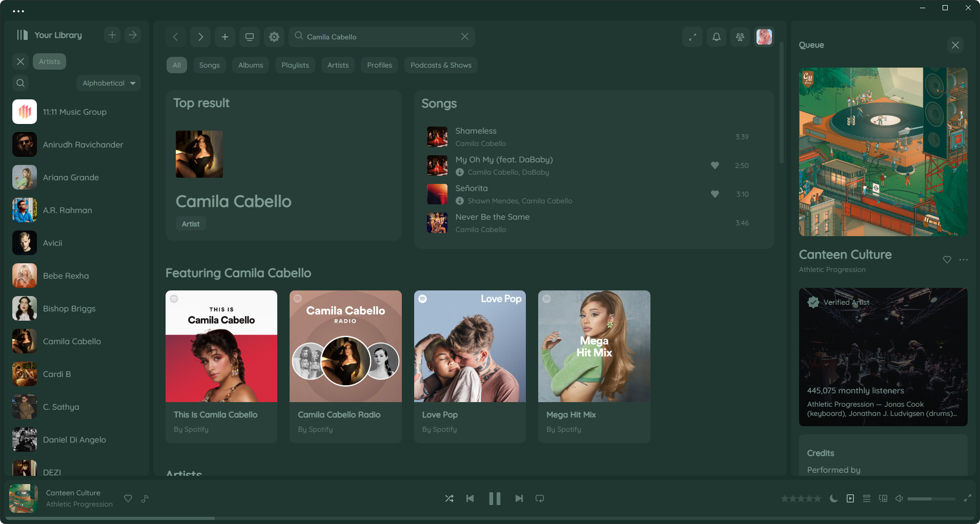Toggle the sleep moon icon
Screen dimensions: 980x524
834,498
